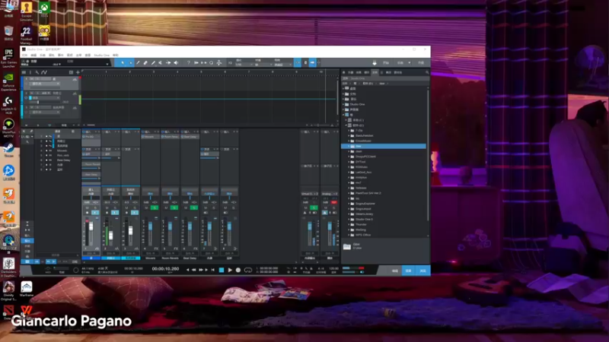Expand the WPS Office folder
Screen dimensions: 609x342
[349, 235]
